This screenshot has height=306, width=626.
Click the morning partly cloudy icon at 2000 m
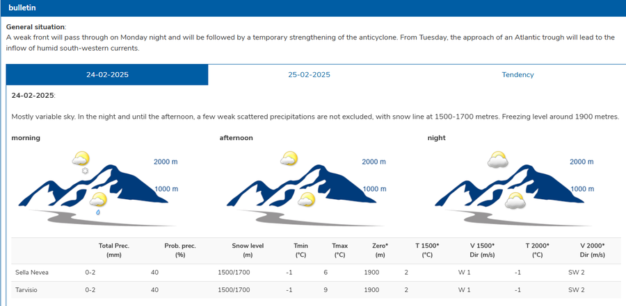click(x=81, y=159)
